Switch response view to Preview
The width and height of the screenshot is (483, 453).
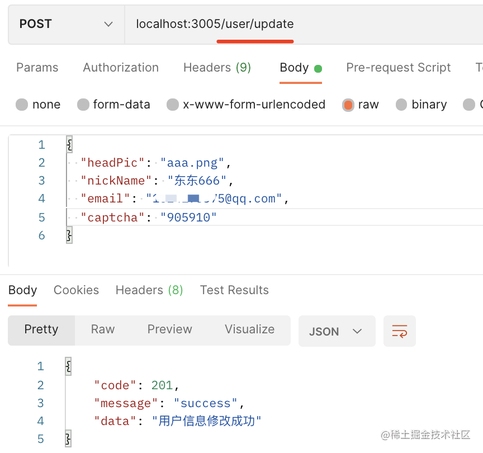click(x=169, y=329)
